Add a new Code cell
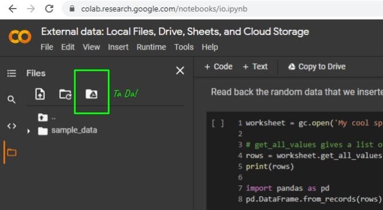383x210 pixels. [x=218, y=67]
